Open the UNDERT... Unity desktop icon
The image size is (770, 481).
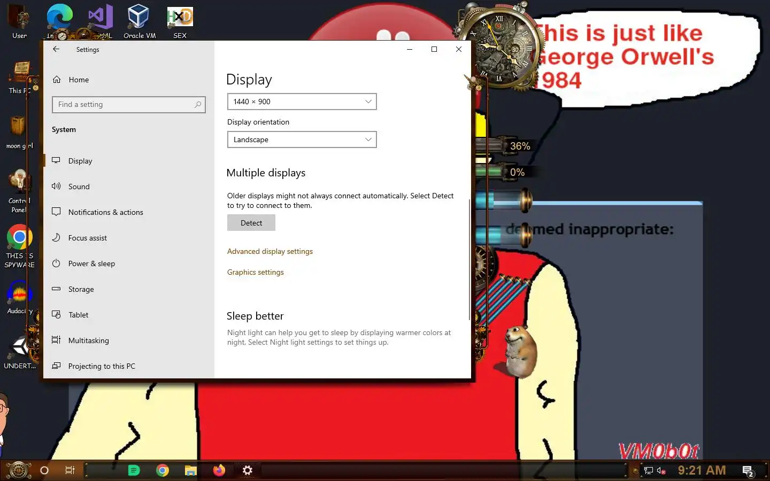click(x=20, y=353)
